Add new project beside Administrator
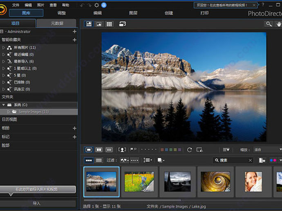 (74, 31)
